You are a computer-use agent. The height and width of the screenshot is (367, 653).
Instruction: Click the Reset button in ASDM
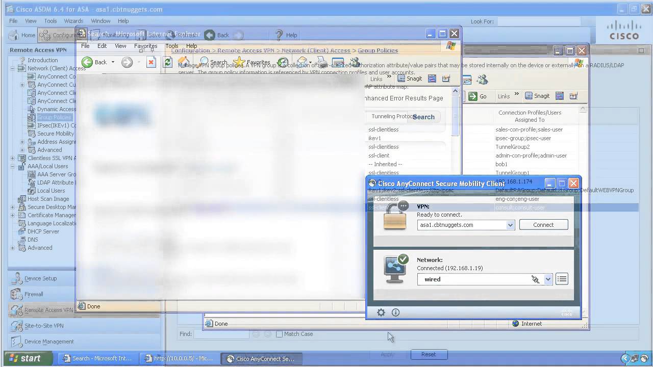click(x=429, y=354)
